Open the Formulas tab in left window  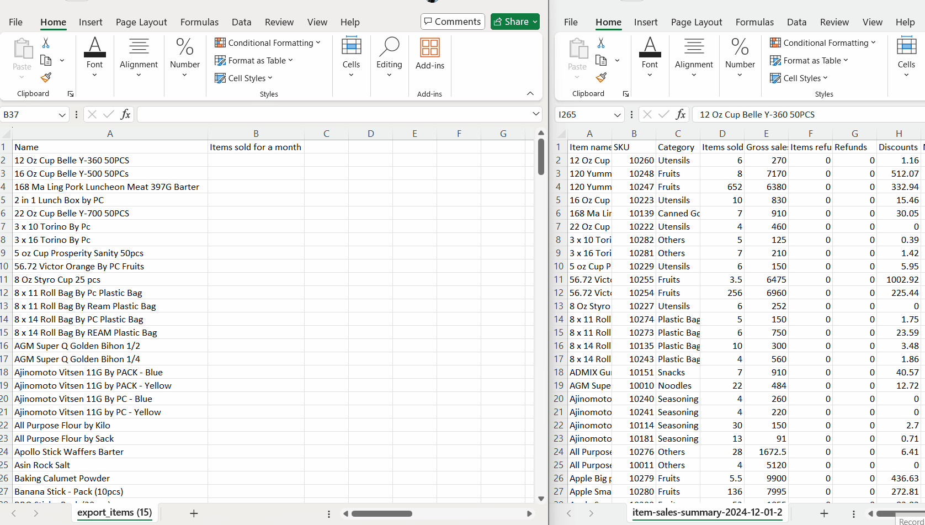199,22
